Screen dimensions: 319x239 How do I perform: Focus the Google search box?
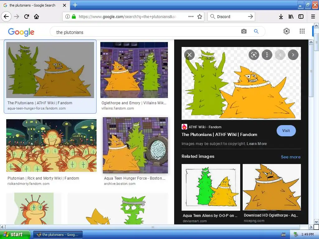pos(146,32)
